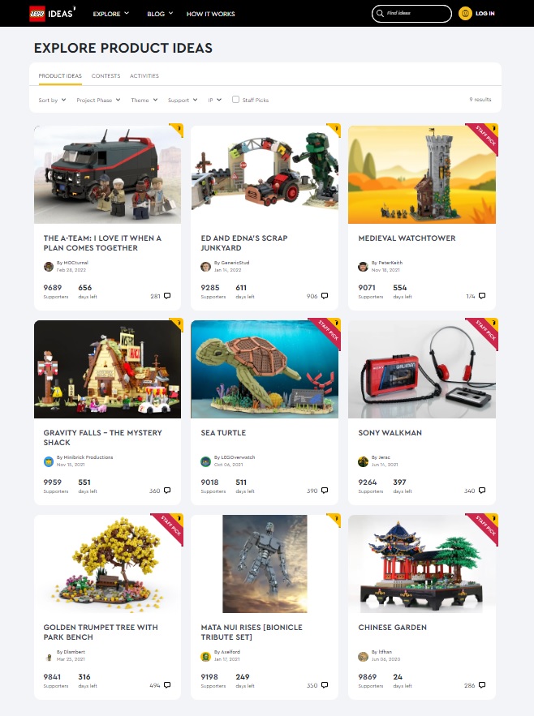Open the Project Phase filter dropdown
The height and width of the screenshot is (716, 534).
coord(98,100)
